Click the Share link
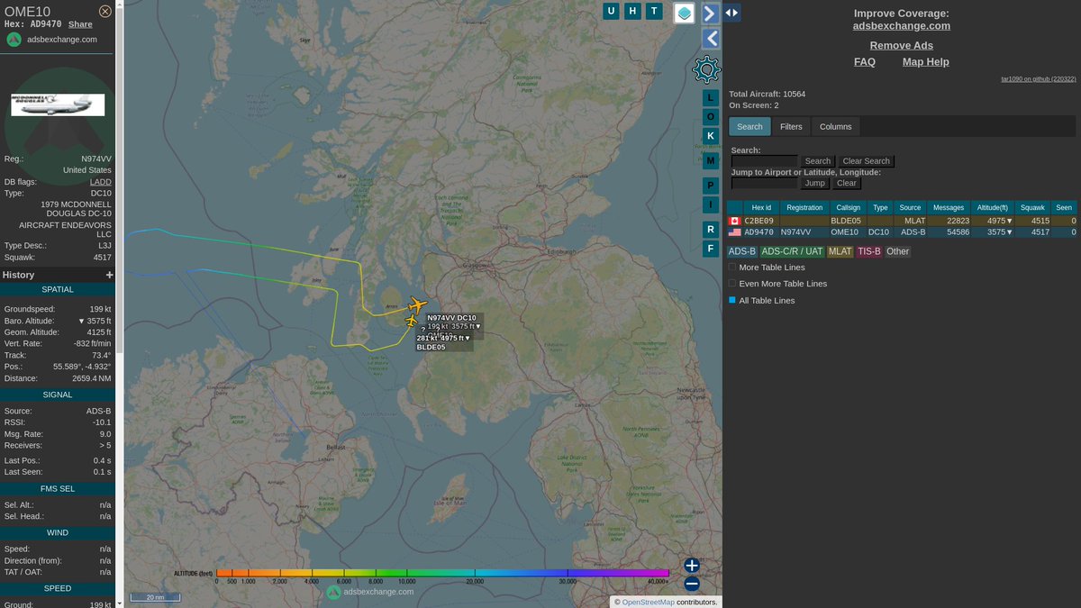The width and height of the screenshot is (1081, 608). tap(80, 24)
